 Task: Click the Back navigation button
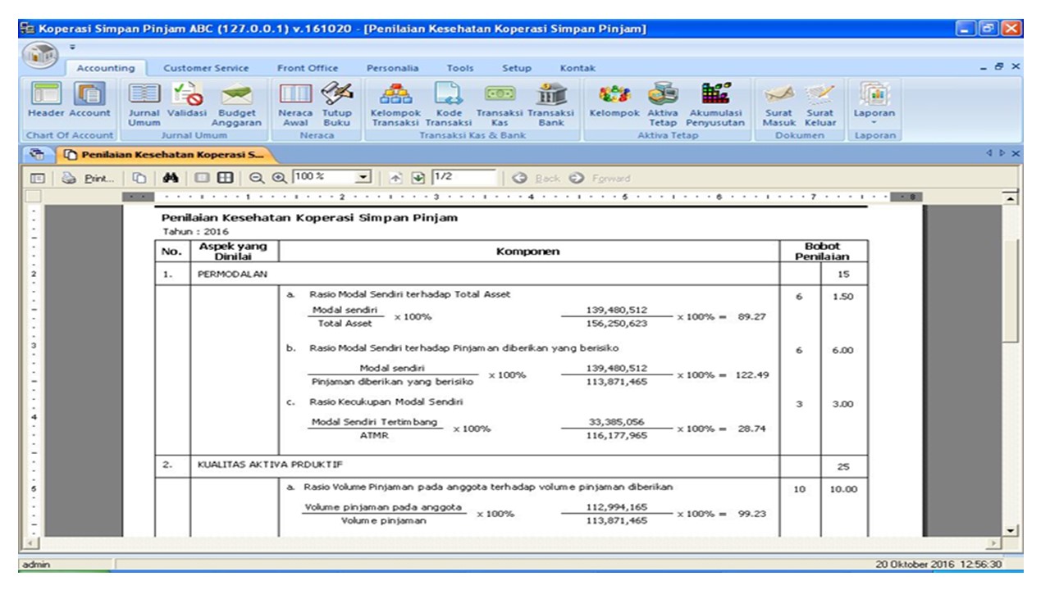tap(537, 178)
